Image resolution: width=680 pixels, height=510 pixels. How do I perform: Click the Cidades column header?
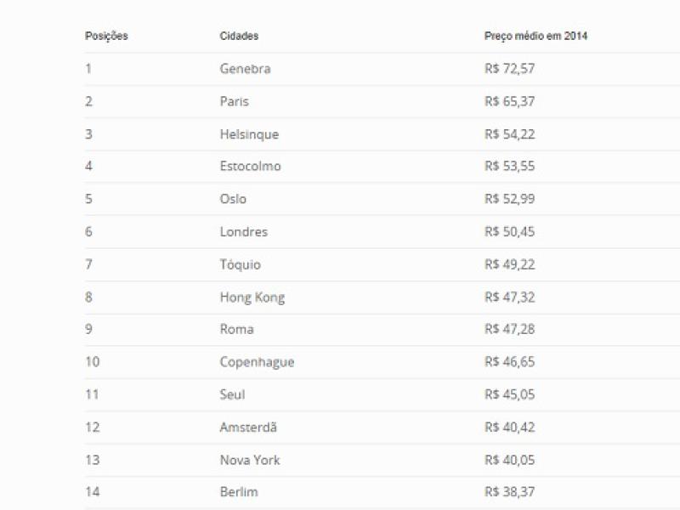[x=239, y=37]
